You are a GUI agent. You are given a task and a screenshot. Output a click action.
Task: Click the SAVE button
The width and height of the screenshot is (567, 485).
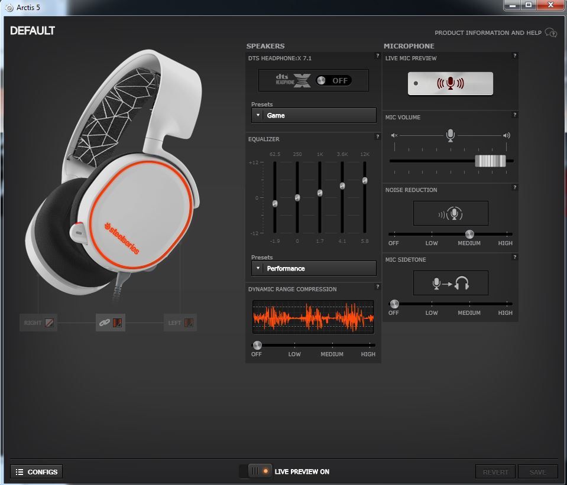[x=538, y=472]
